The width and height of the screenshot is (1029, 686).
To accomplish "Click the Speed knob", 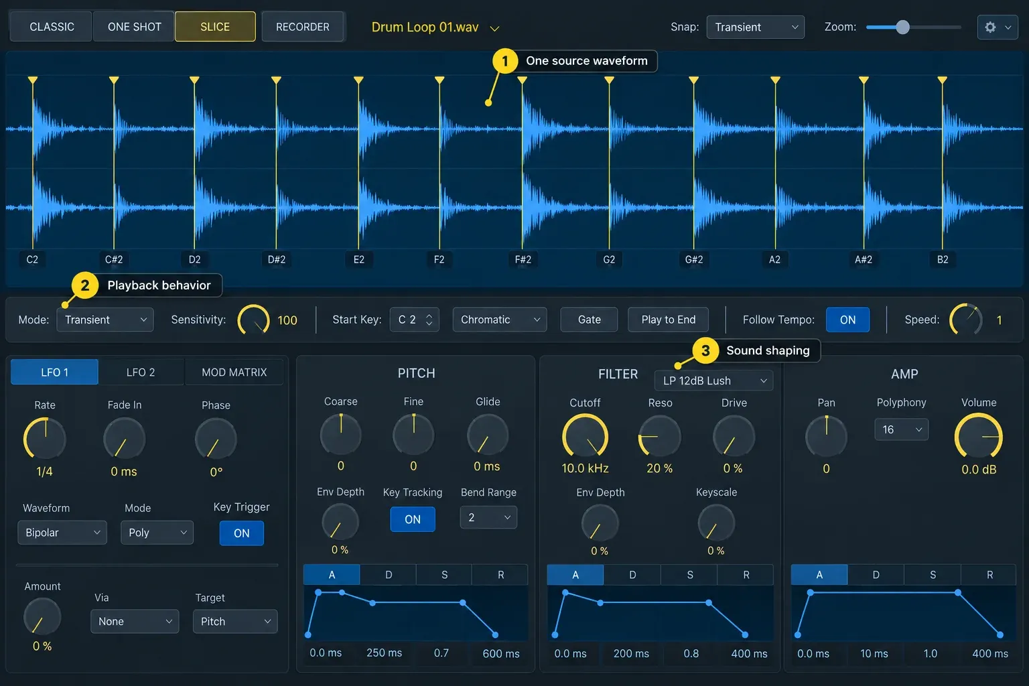I will tap(966, 320).
